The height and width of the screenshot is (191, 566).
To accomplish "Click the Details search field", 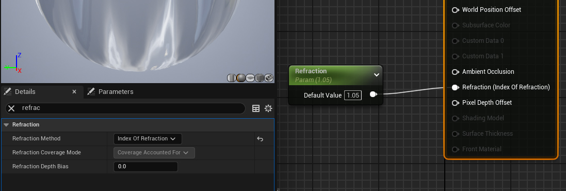I will click(125, 108).
